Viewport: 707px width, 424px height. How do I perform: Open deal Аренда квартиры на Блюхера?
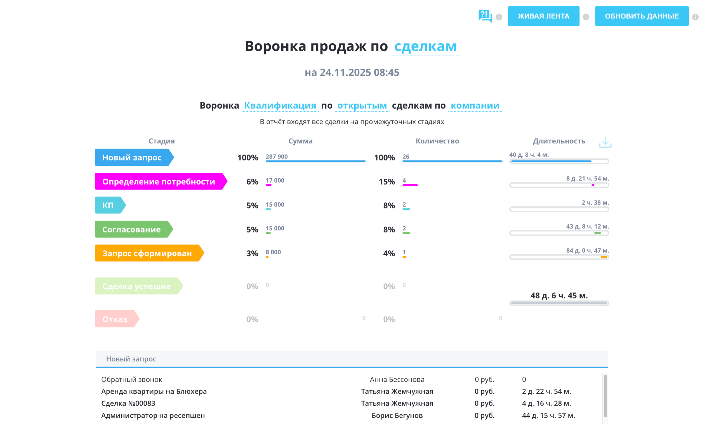(154, 391)
